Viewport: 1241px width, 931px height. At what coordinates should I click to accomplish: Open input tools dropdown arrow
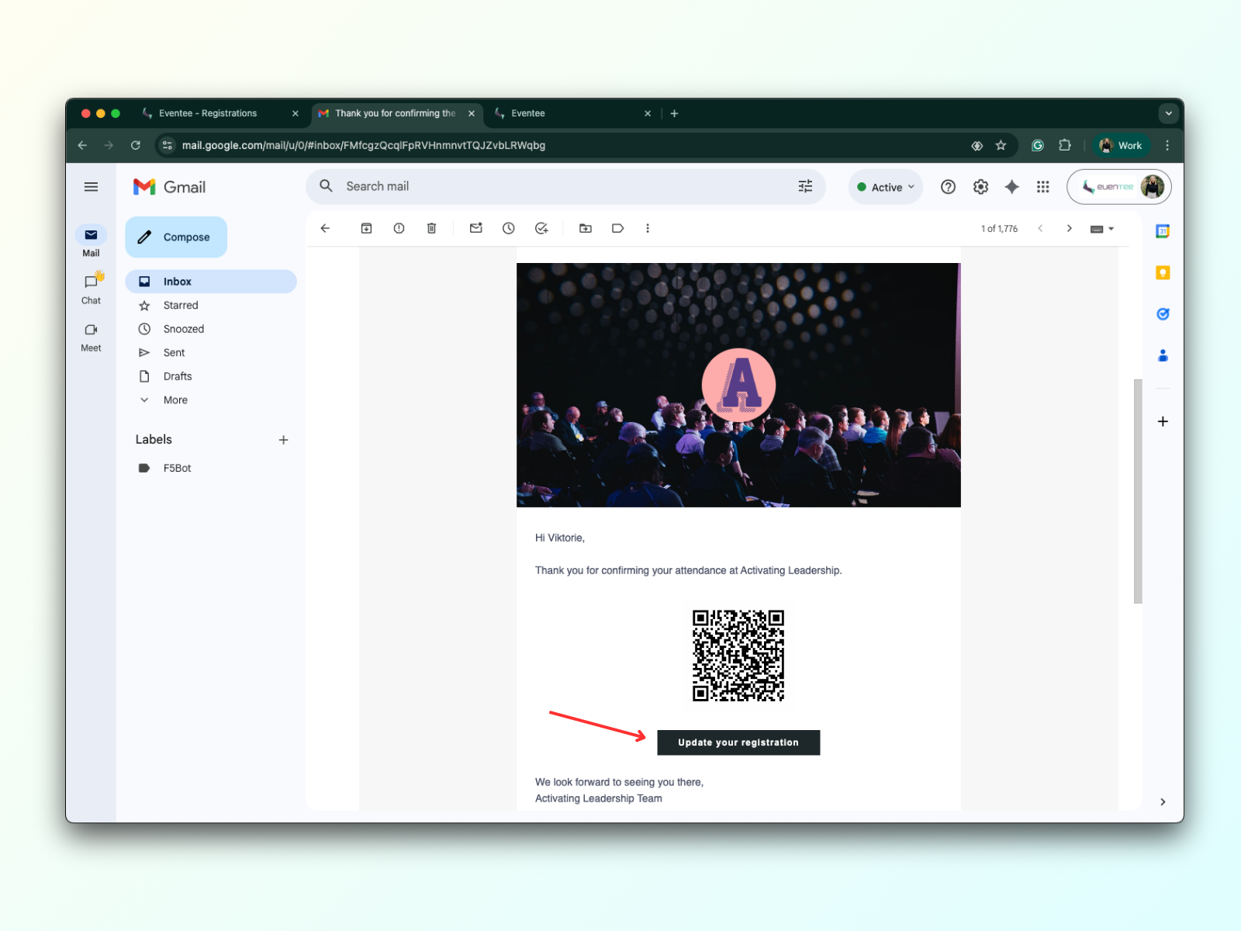(1111, 229)
